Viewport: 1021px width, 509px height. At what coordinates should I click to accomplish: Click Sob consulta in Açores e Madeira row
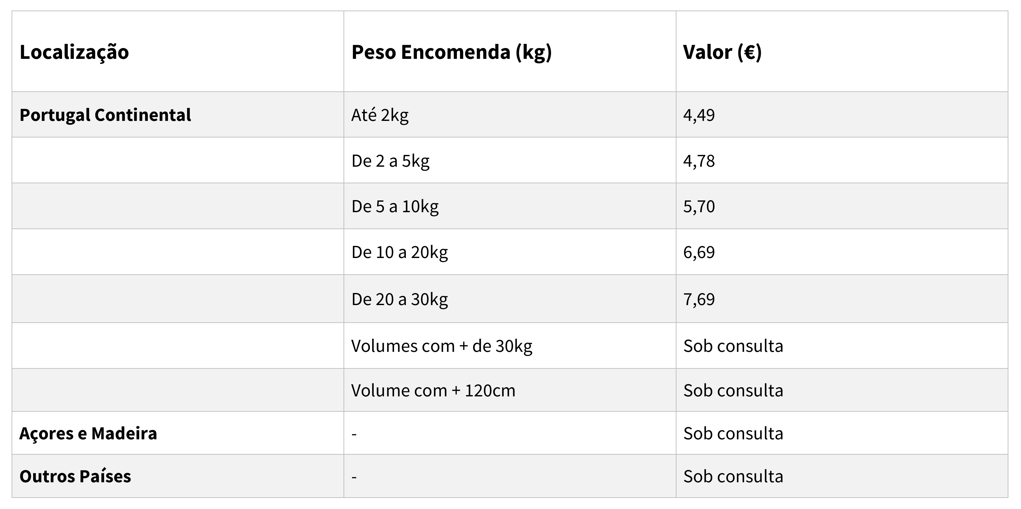(733, 433)
